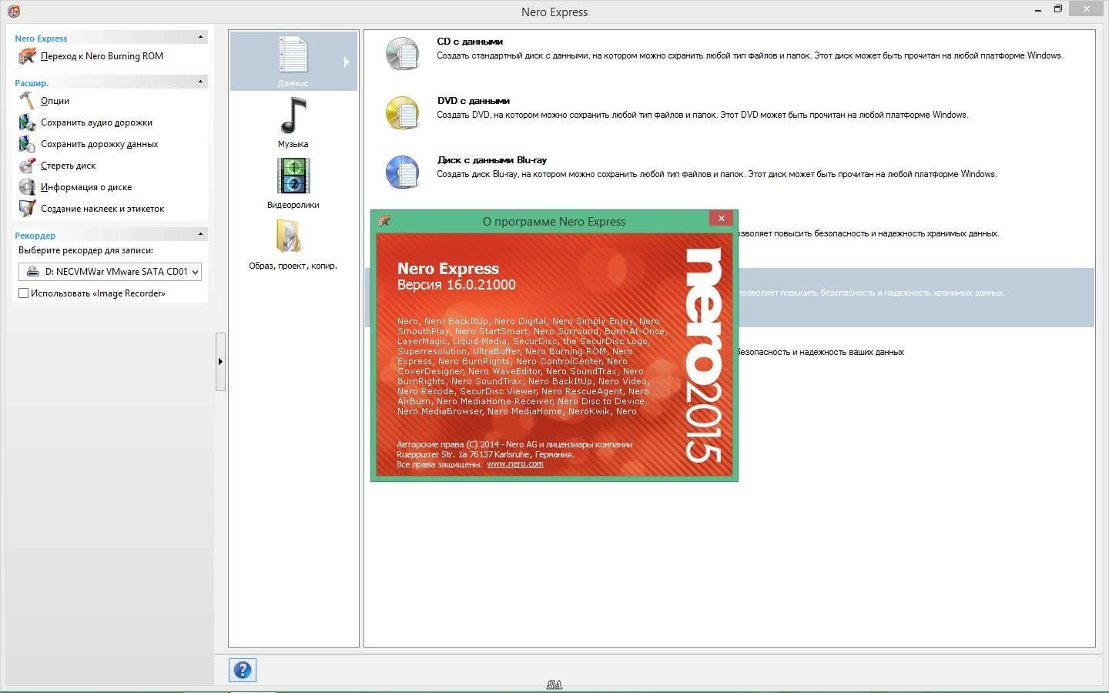Open the Музыка category label

(293, 144)
